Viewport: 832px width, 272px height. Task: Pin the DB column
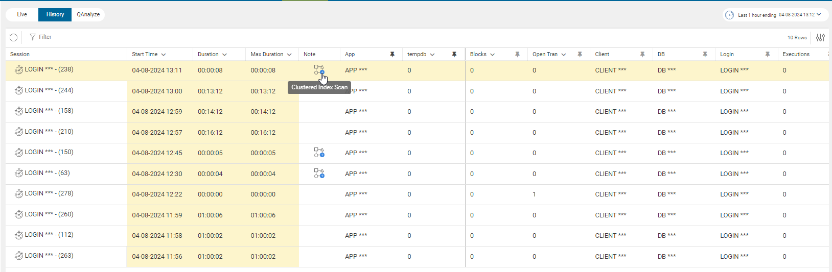705,54
